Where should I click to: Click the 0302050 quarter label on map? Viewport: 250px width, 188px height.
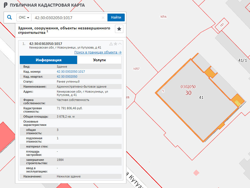(x=188, y=87)
